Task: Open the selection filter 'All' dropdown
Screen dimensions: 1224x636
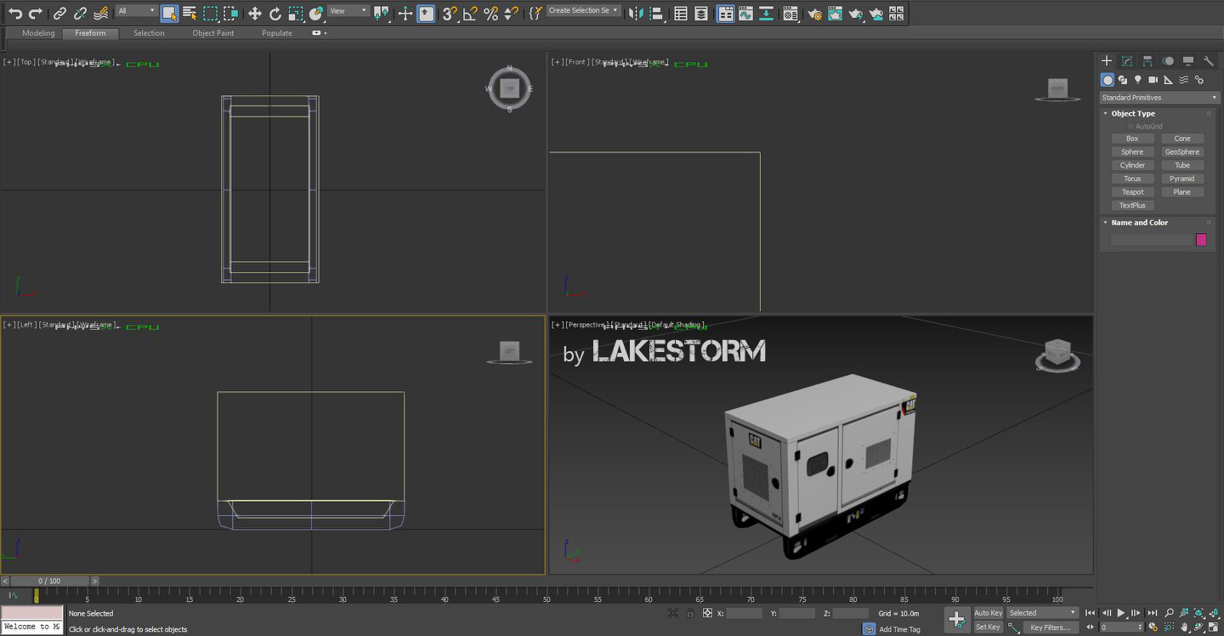Action: [136, 11]
